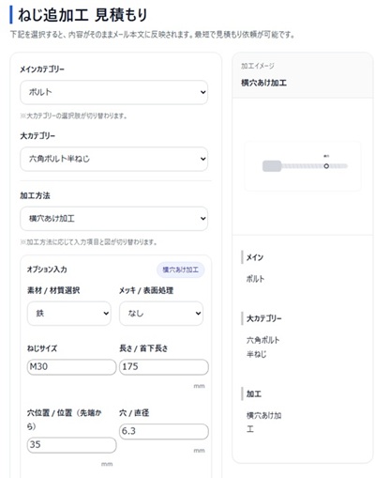Click the page title ねじ追加工 見積もり
This screenshot has width=375, height=478.
82,15
